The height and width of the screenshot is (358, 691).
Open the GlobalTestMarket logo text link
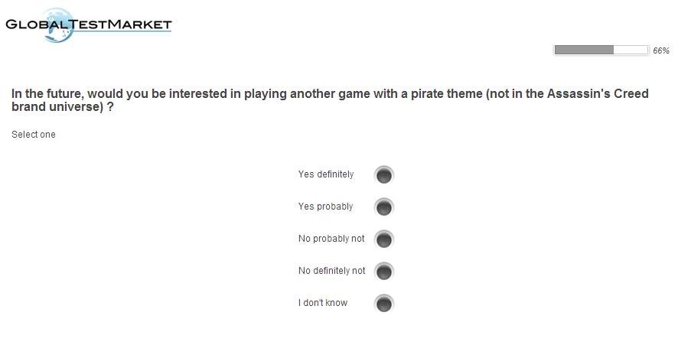[88, 24]
